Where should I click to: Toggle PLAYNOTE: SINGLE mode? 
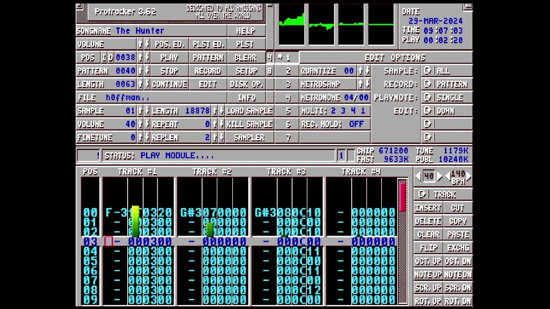(x=446, y=97)
